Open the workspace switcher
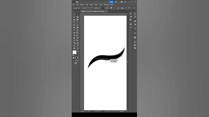The width and height of the screenshot is (209, 117). (x=125, y=2)
